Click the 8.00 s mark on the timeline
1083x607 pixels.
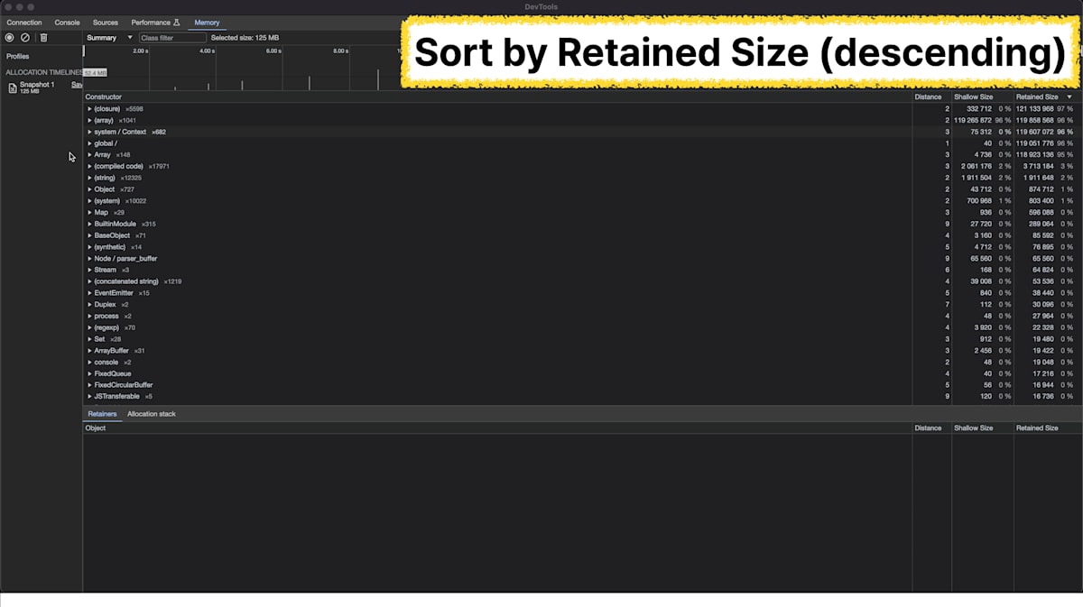tap(340, 51)
